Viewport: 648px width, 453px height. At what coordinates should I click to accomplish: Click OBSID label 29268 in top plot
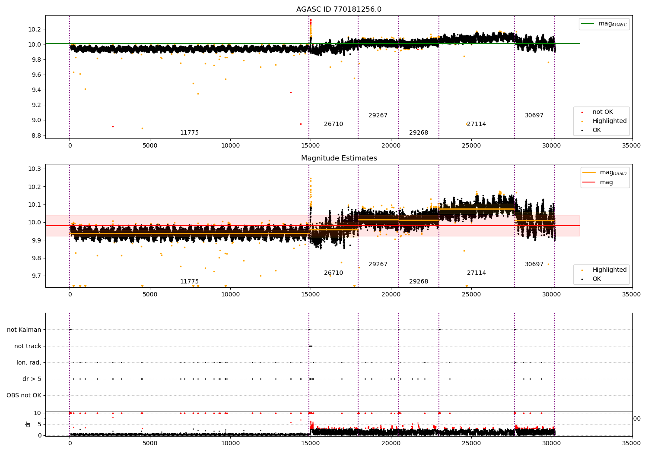[419, 133]
